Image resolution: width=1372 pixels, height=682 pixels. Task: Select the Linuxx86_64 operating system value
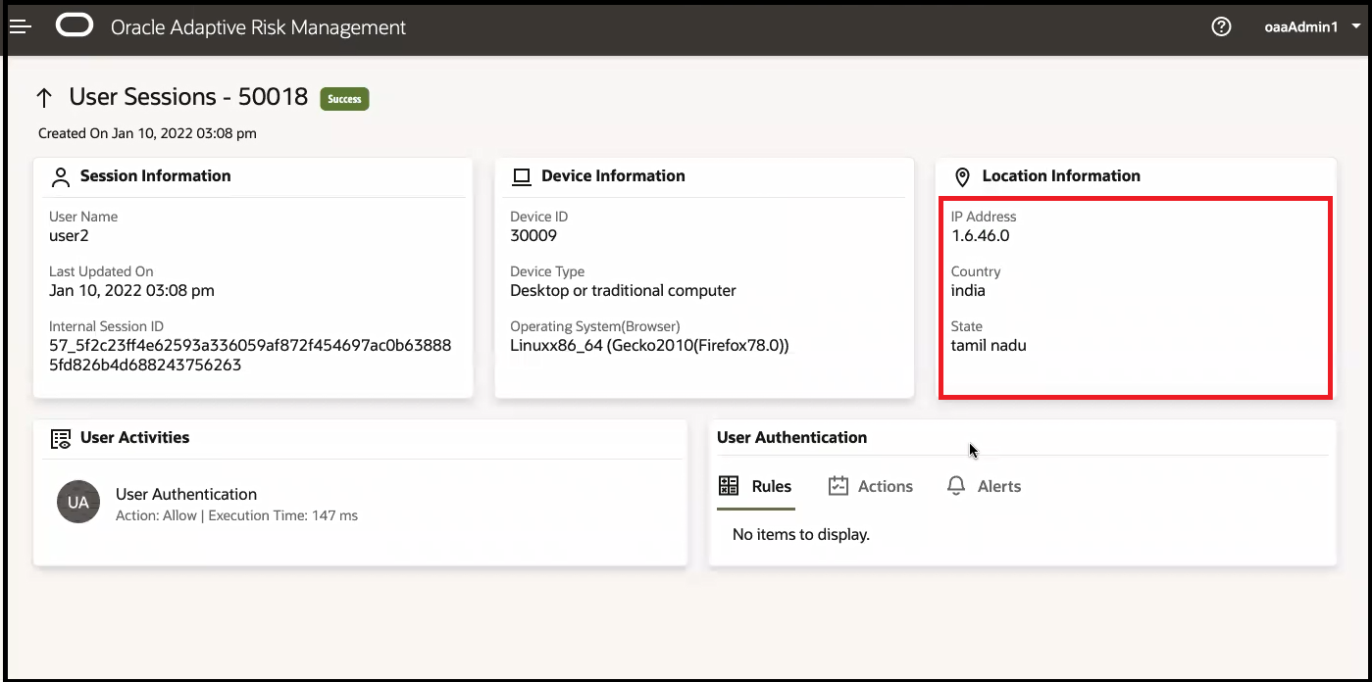649,346
